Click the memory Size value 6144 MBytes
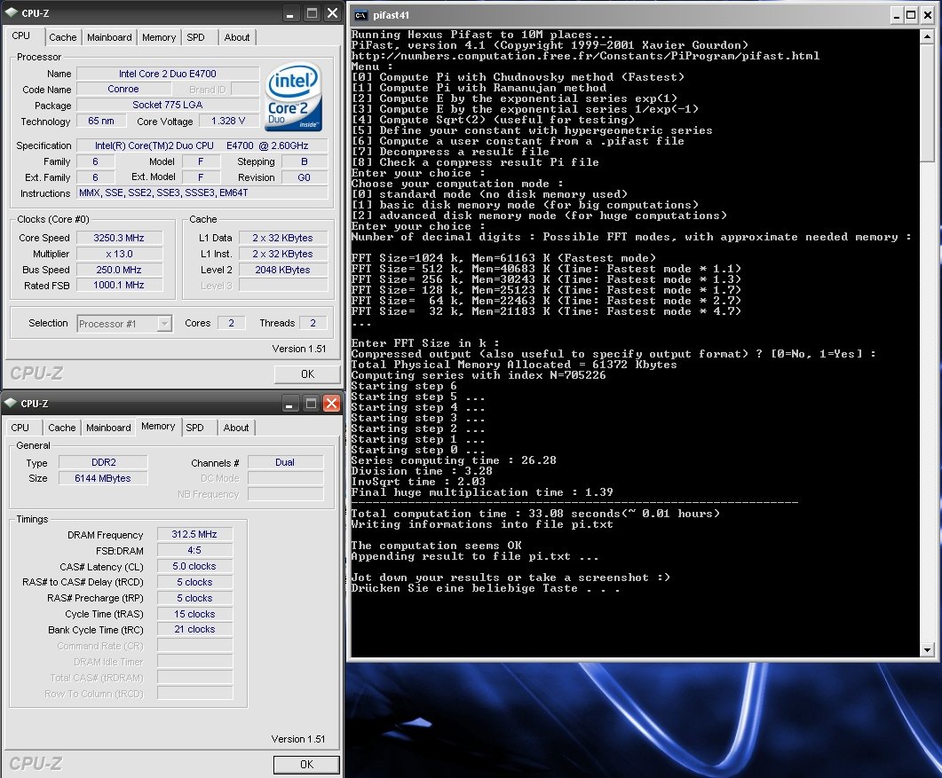Screen dimensions: 942x778 point(103,478)
